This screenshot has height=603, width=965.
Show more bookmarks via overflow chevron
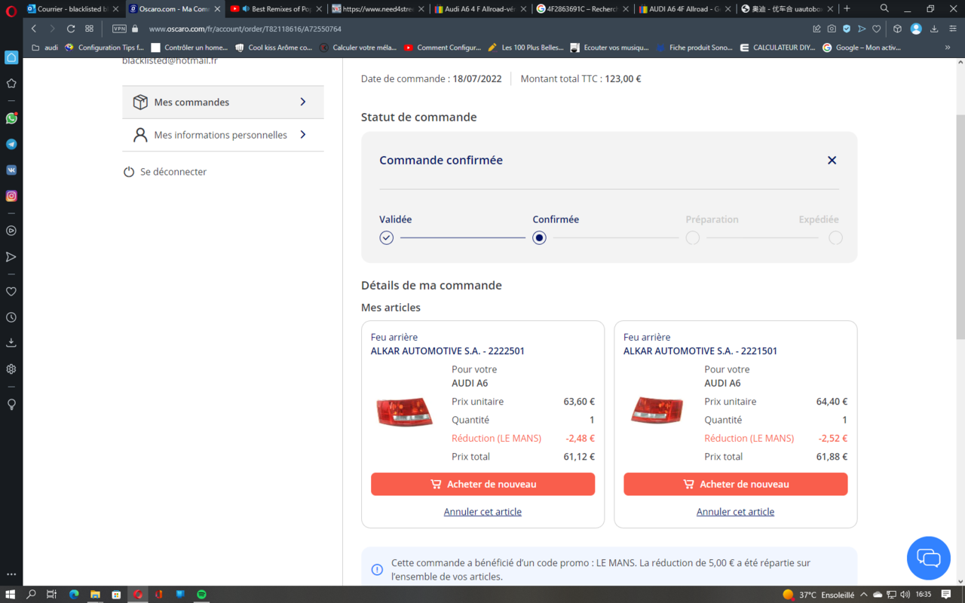click(x=948, y=47)
